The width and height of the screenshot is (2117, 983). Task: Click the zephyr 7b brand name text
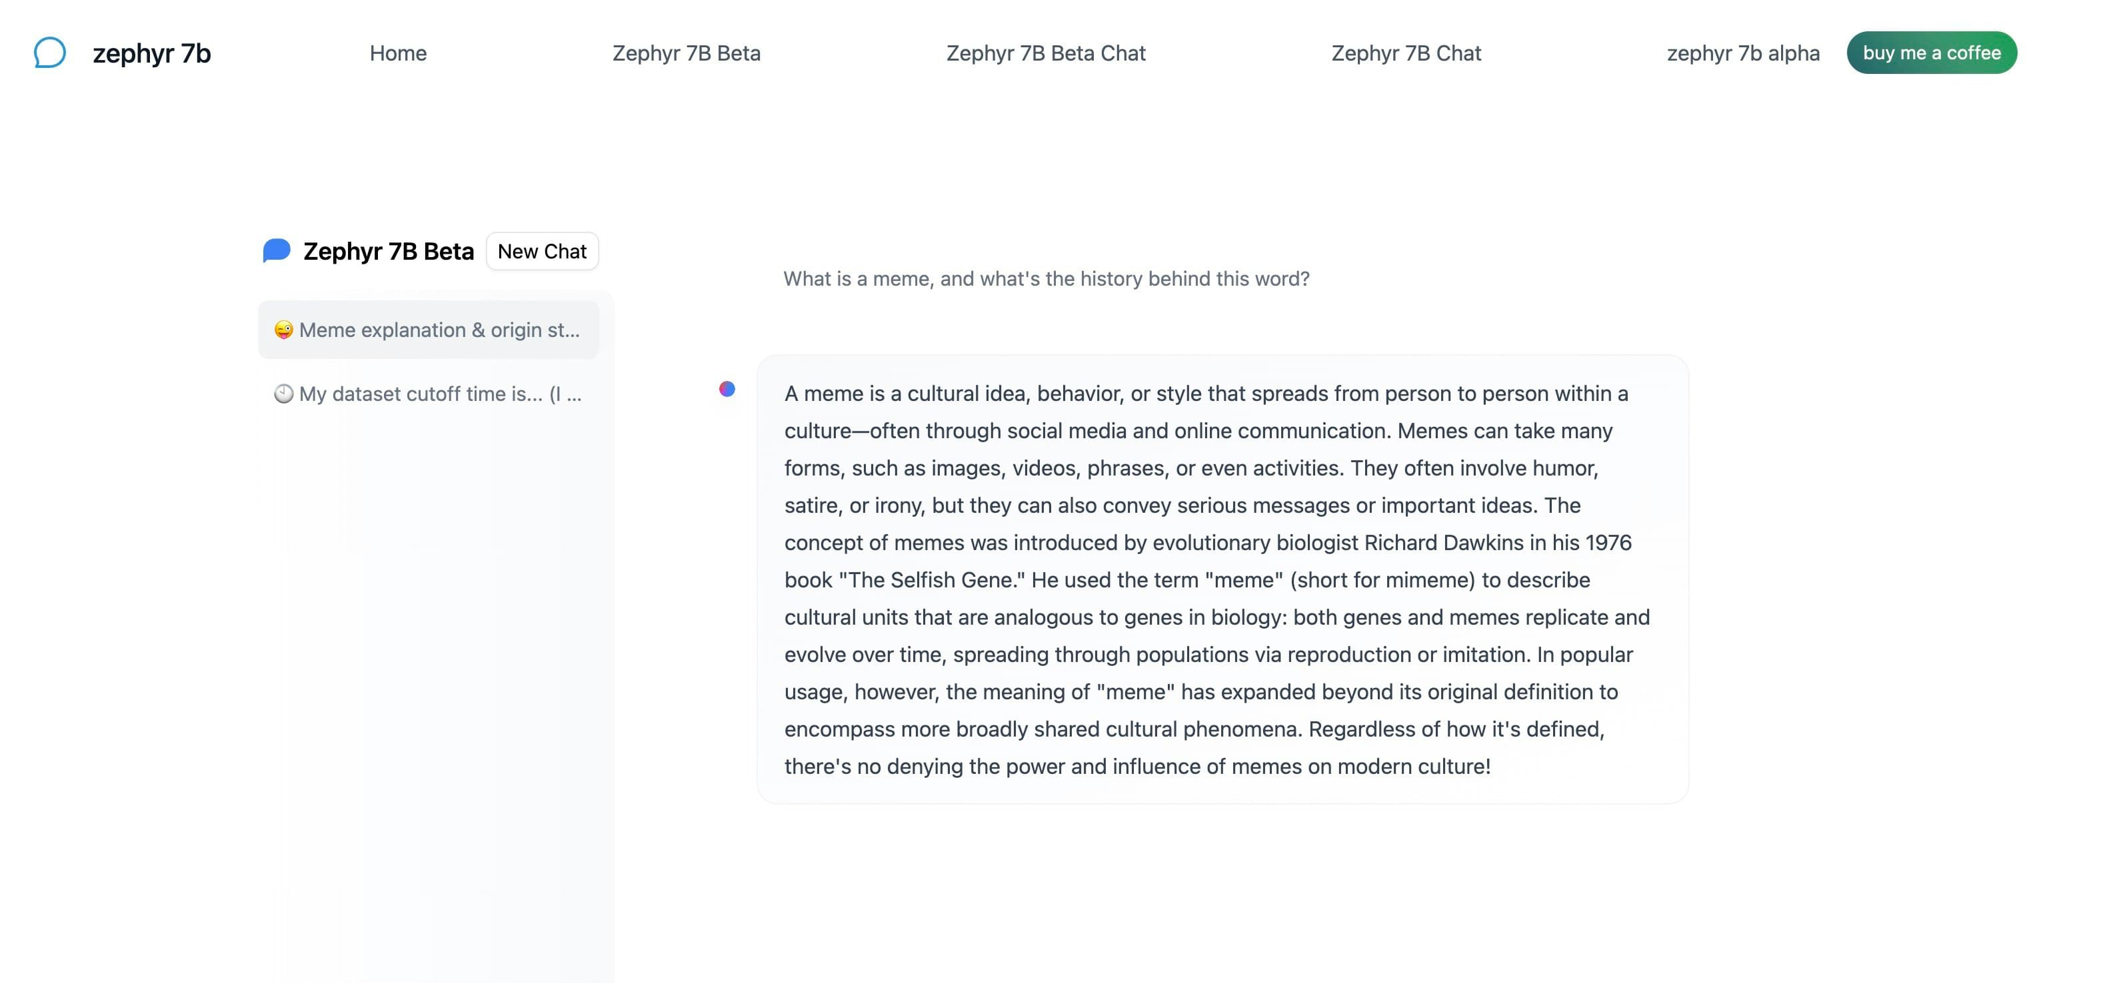(x=152, y=53)
